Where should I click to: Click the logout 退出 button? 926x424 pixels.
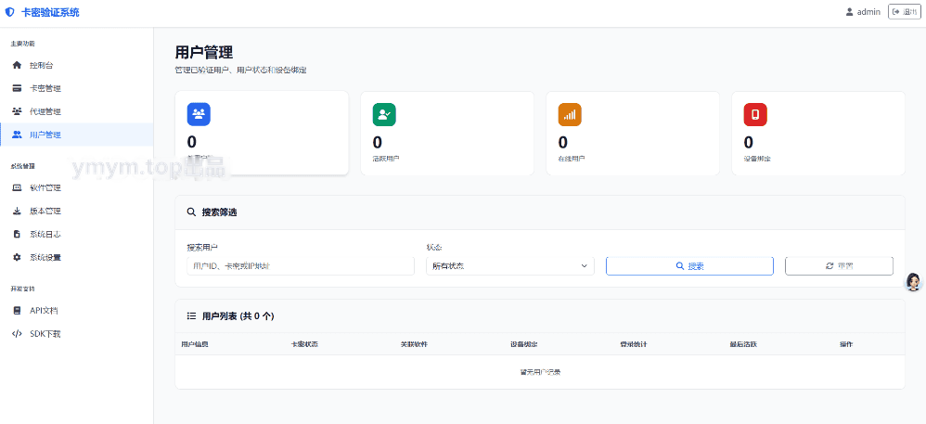904,12
